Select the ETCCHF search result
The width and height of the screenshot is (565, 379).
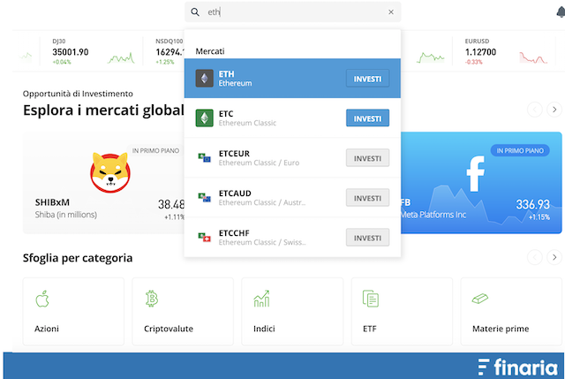[292, 237]
